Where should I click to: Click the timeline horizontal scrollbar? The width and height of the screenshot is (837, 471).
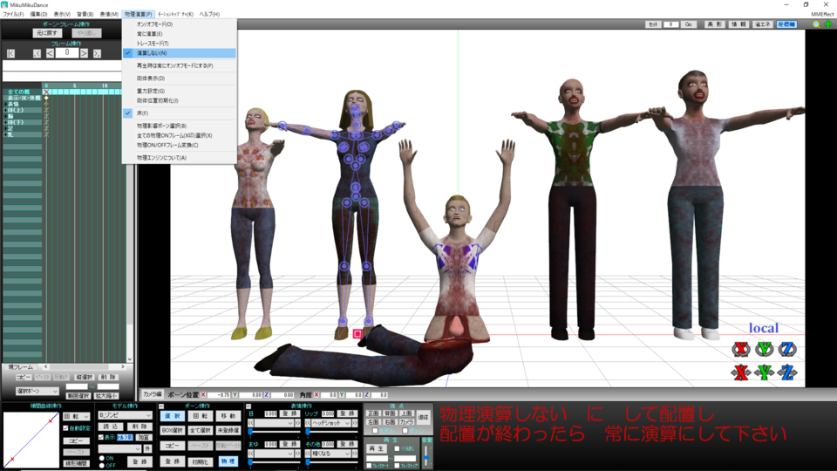(x=84, y=367)
